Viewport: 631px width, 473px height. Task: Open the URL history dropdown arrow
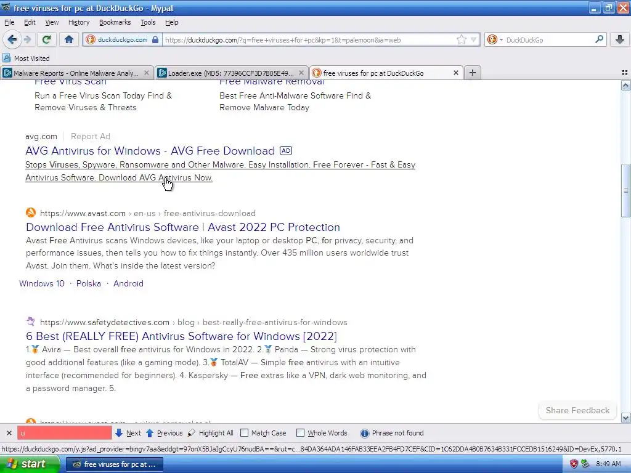474,39
